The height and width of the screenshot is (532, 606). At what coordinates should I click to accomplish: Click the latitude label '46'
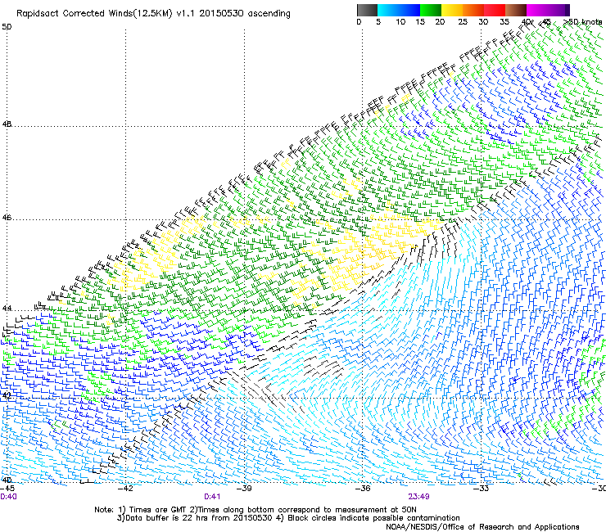pyautogui.click(x=7, y=218)
